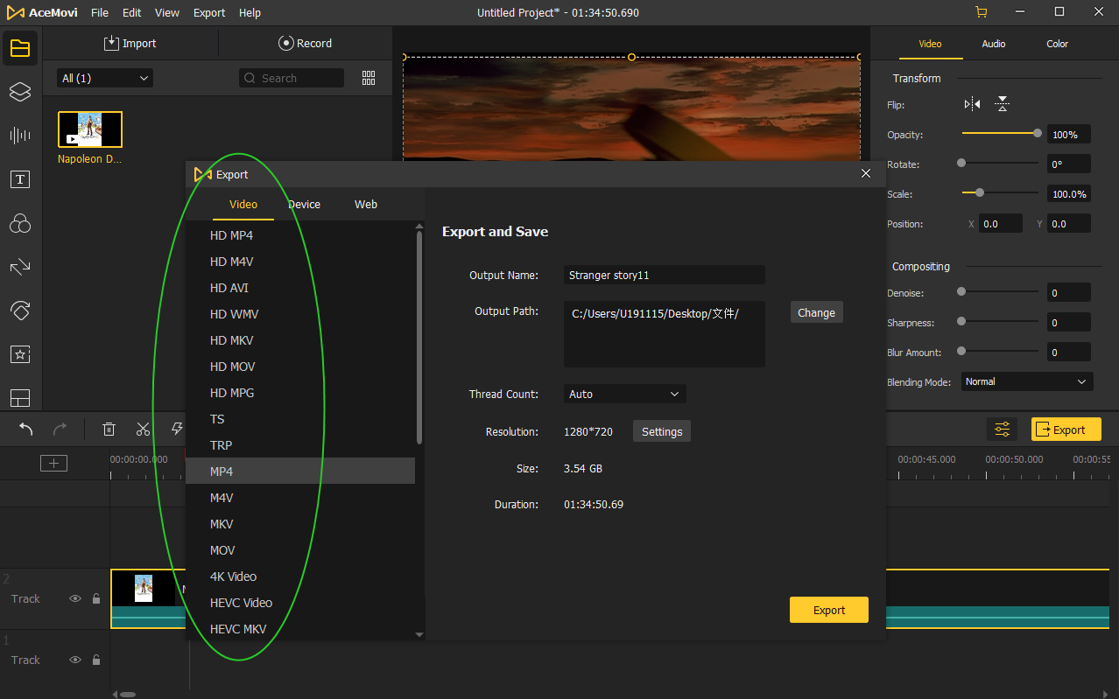
Task: Toggle visibility eye on Track 2
Action: point(75,599)
